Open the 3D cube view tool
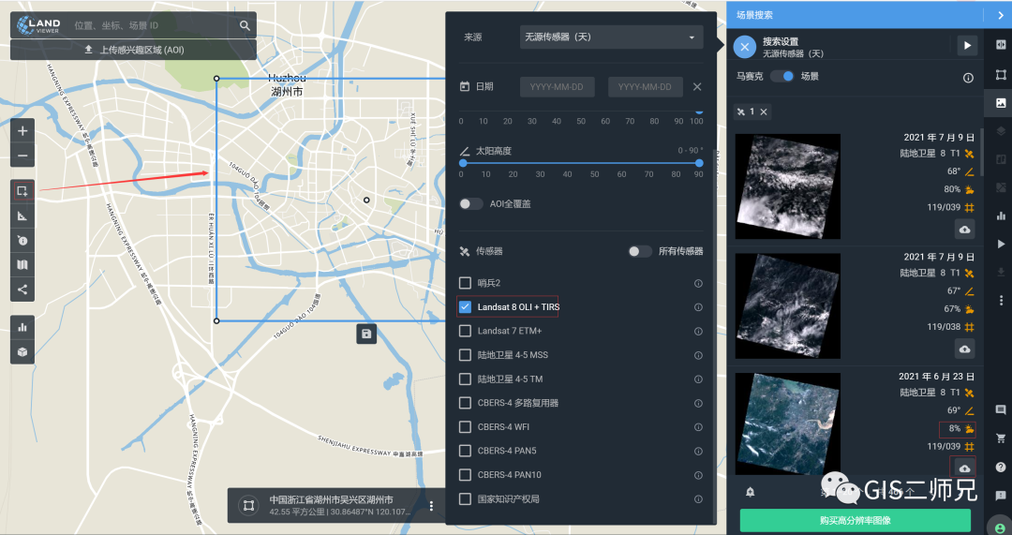The image size is (1012, 535). tap(22, 351)
